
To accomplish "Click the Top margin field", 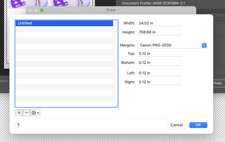I will point(159,54).
